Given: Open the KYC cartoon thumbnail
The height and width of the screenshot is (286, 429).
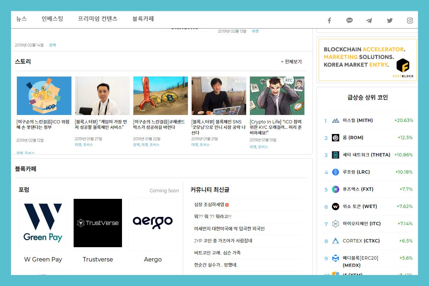Looking at the screenshot, I should pos(277,96).
